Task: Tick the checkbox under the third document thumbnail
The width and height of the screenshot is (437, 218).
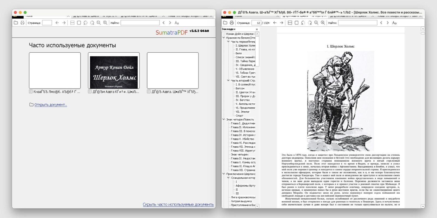Action: pos(149,92)
